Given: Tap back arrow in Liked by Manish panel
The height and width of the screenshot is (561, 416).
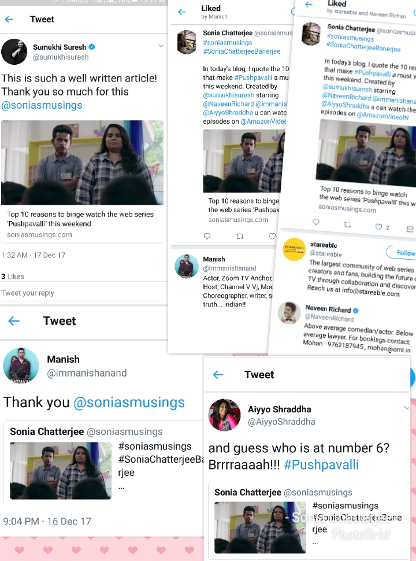Looking at the screenshot, I should click(x=182, y=12).
